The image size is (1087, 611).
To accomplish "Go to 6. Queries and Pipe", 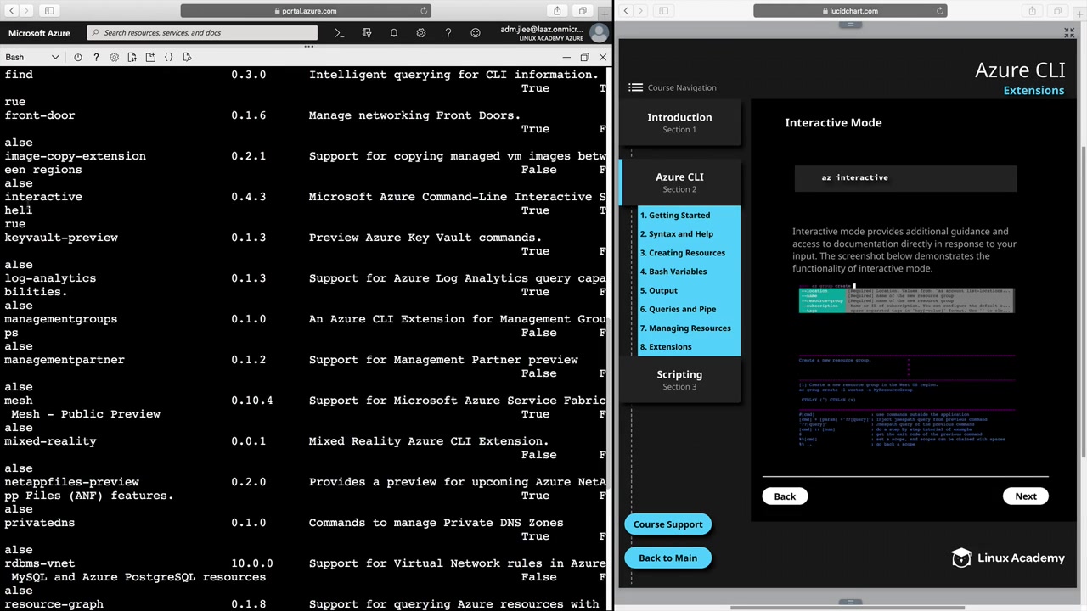I will pos(678,309).
